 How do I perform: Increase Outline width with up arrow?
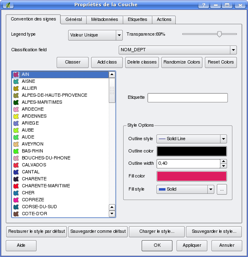click(223, 161)
